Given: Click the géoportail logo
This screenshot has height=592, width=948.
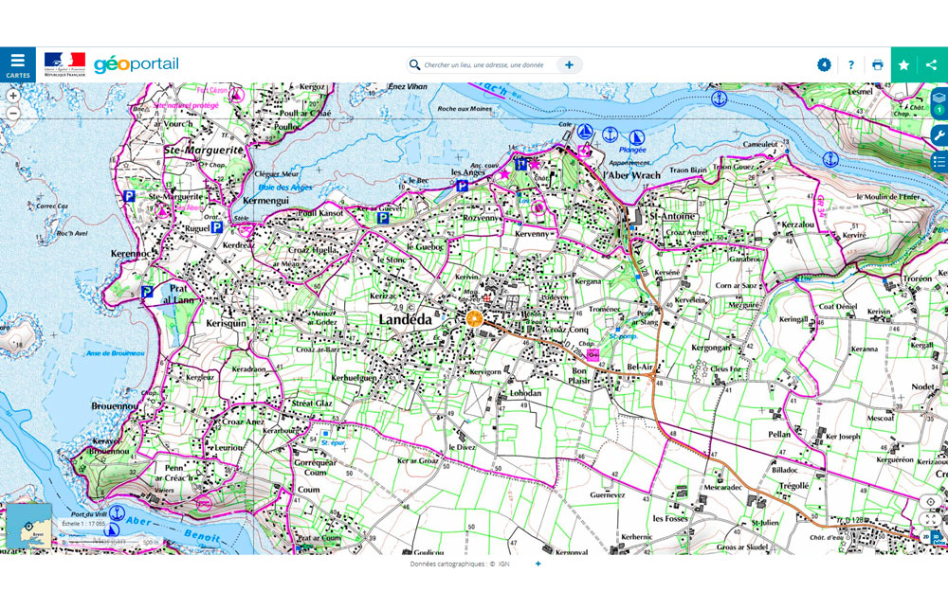Looking at the screenshot, I should (x=137, y=64).
